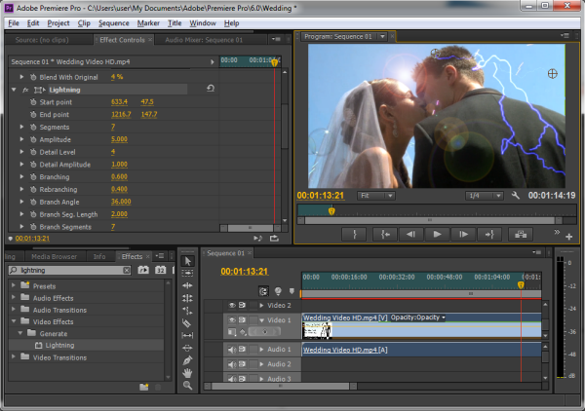585x411 pixels.
Task: Toggle sync lock for Video 2
Action: click(x=243, y=305)
